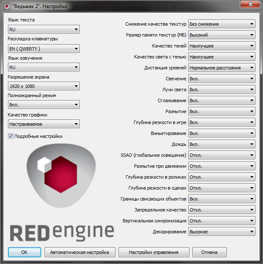The height and width of the screenshot is (264, 263).
Task: Open the Запредельное качество dropdown
Action: (221, 210)
